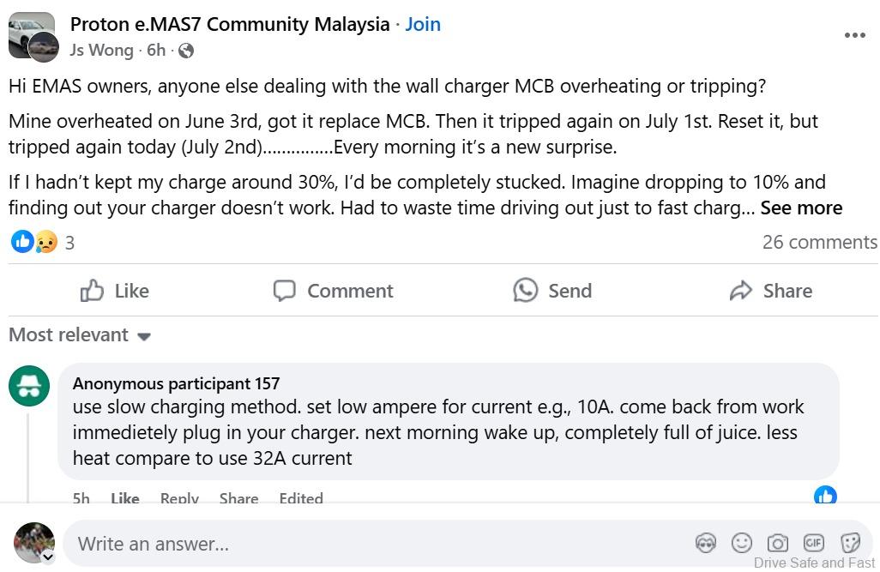Click the like reaction badge on the comment
This screenshot has width=880, height=572.
(x=825, y=496)
